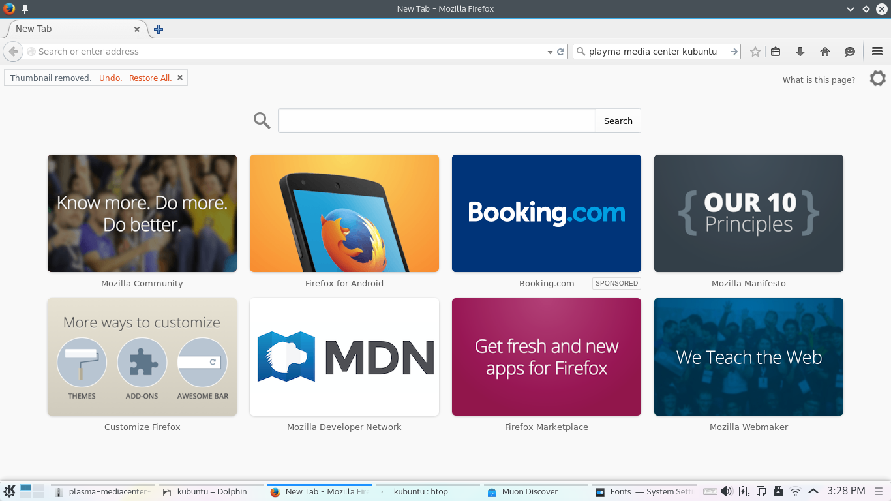This screenshot has height=501, width=891.
Task: Open the clipboard tray icon
Action: tap(761, 491)
